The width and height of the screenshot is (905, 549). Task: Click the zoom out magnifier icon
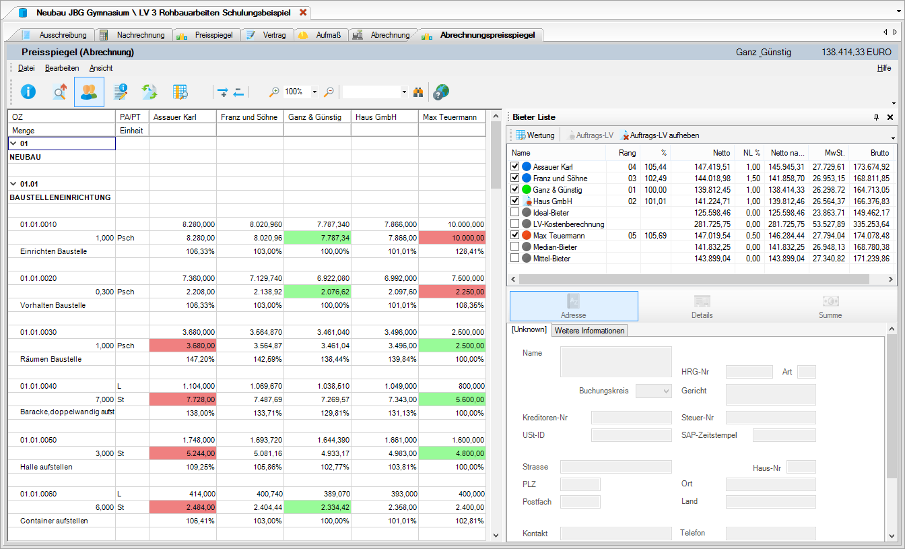click(329, 92)
